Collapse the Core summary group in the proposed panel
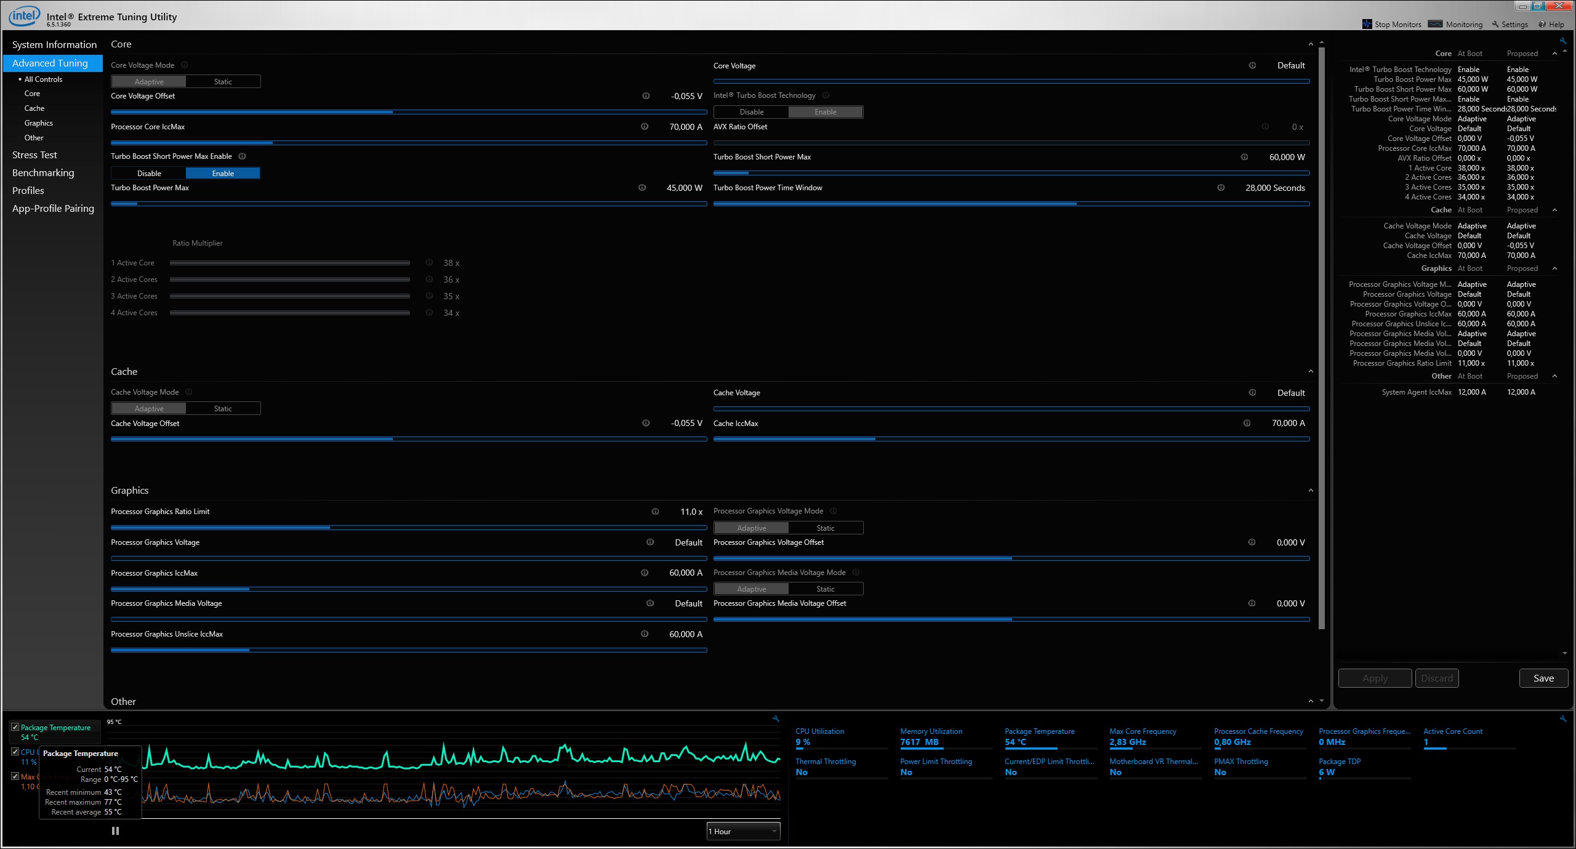 coord(1554,54)
